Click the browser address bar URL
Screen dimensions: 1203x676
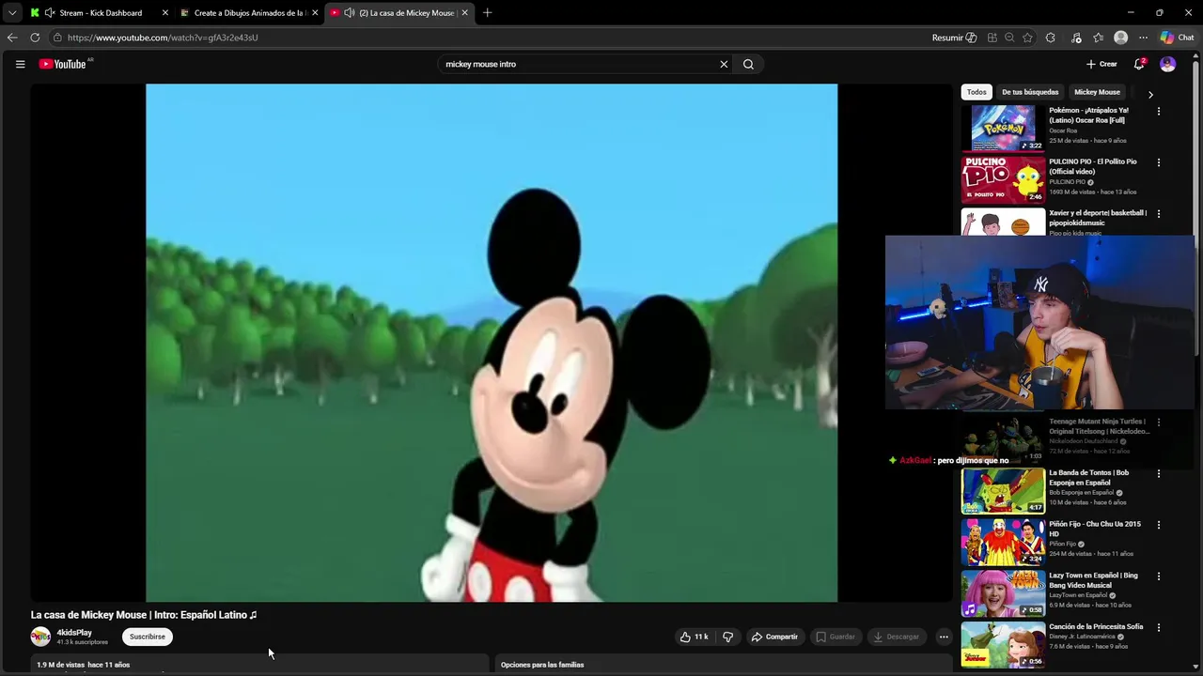coord(163,38)
